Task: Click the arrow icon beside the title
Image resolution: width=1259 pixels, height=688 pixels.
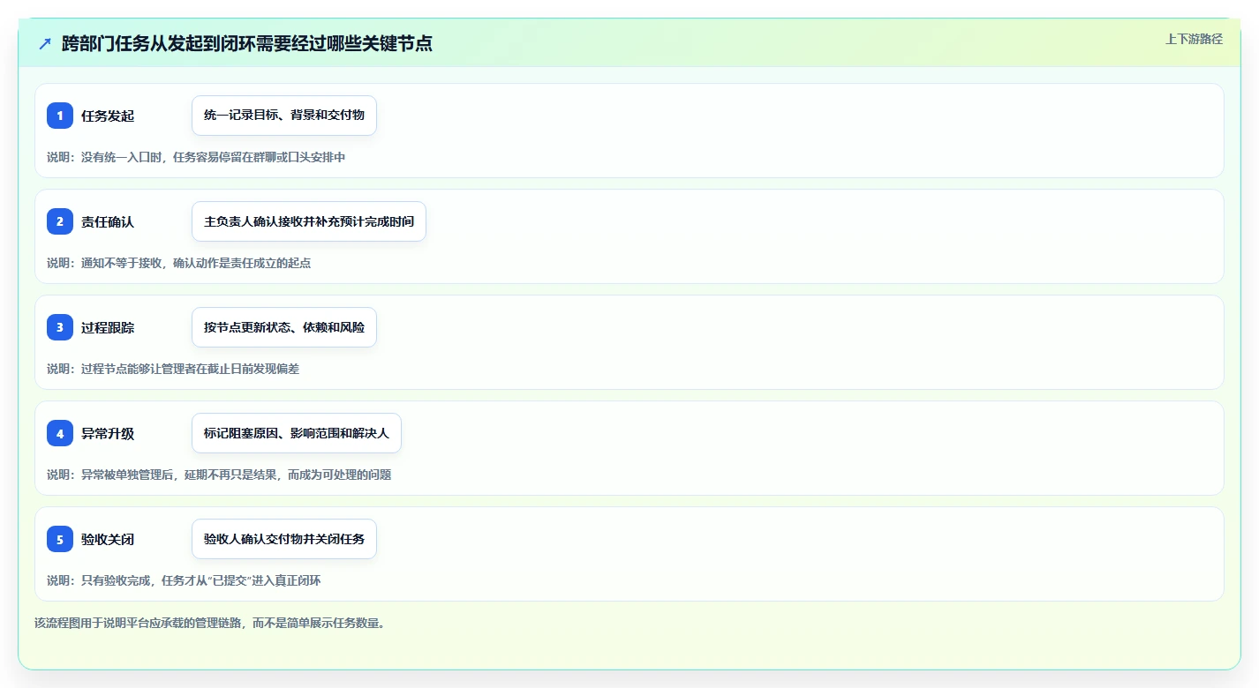Action: (45, 43)
